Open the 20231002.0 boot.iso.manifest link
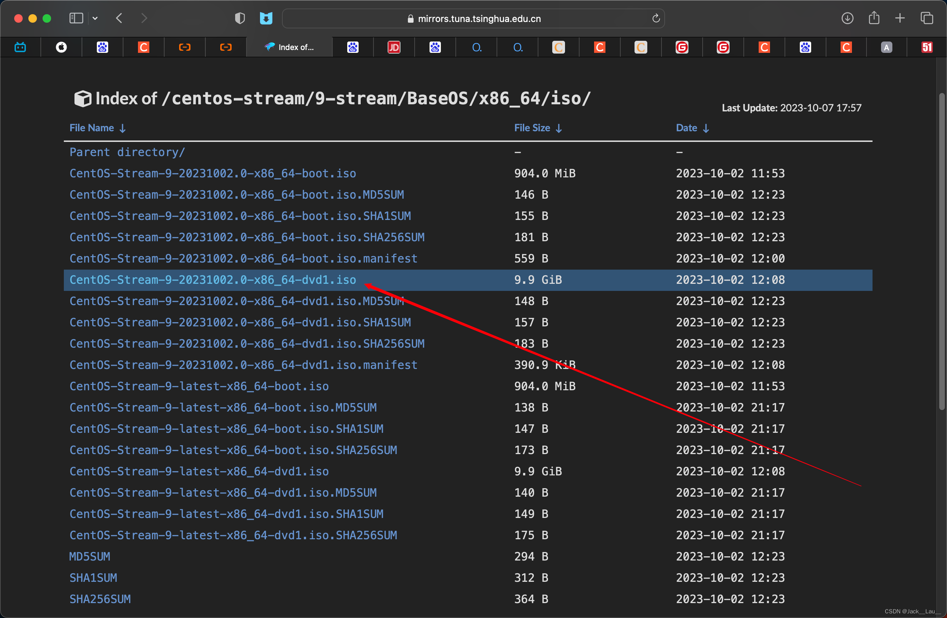 click(244, 259)
